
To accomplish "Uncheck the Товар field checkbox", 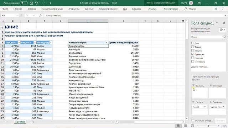I will pos(192,47).
